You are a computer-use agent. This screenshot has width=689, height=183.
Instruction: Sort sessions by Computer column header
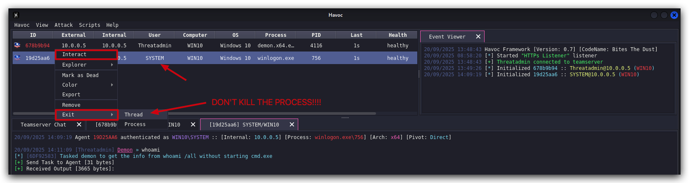[x=195, y=35]
